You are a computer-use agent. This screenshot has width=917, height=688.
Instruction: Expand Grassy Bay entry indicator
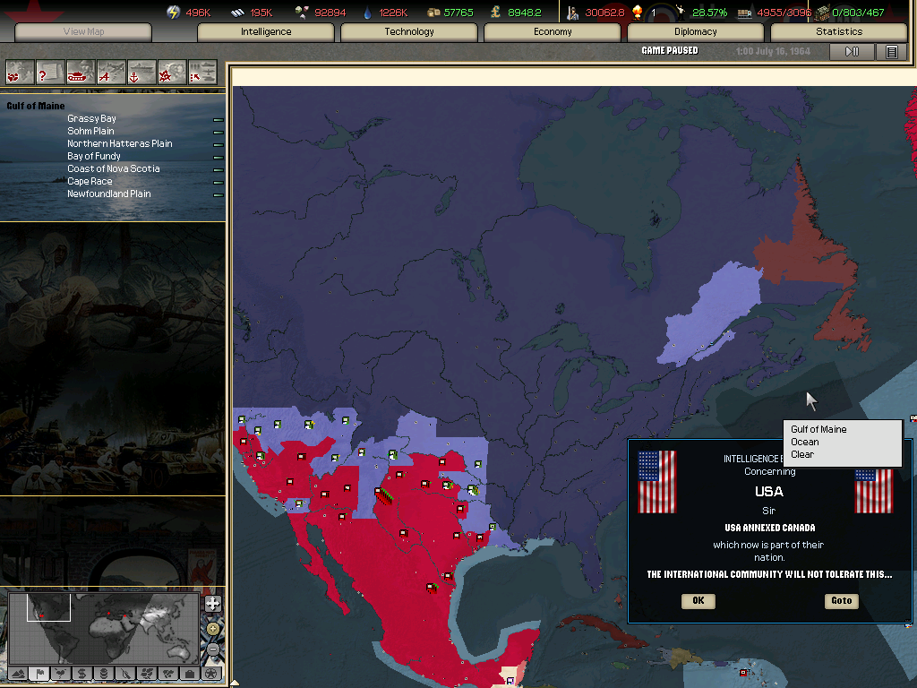click(x=218, y=119)
